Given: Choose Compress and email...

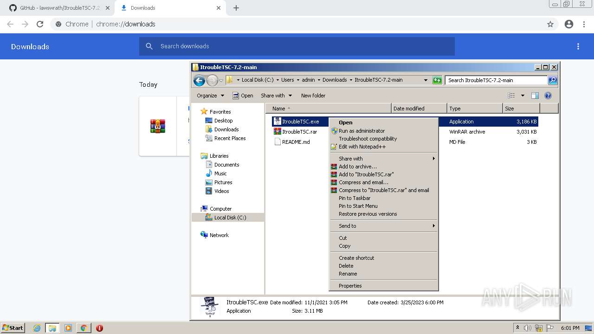Looking at the screenshot, I should [x=384, y=182].
